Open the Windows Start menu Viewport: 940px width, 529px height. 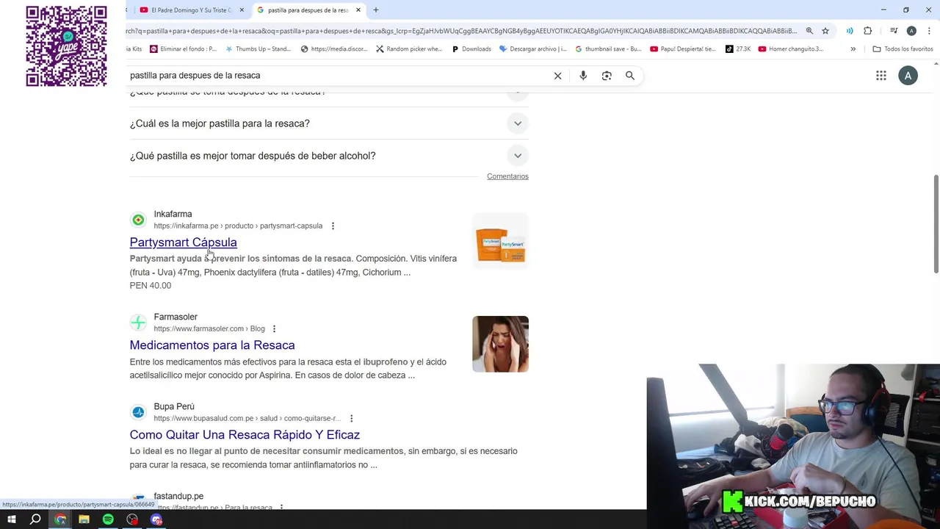coord(12,519)
